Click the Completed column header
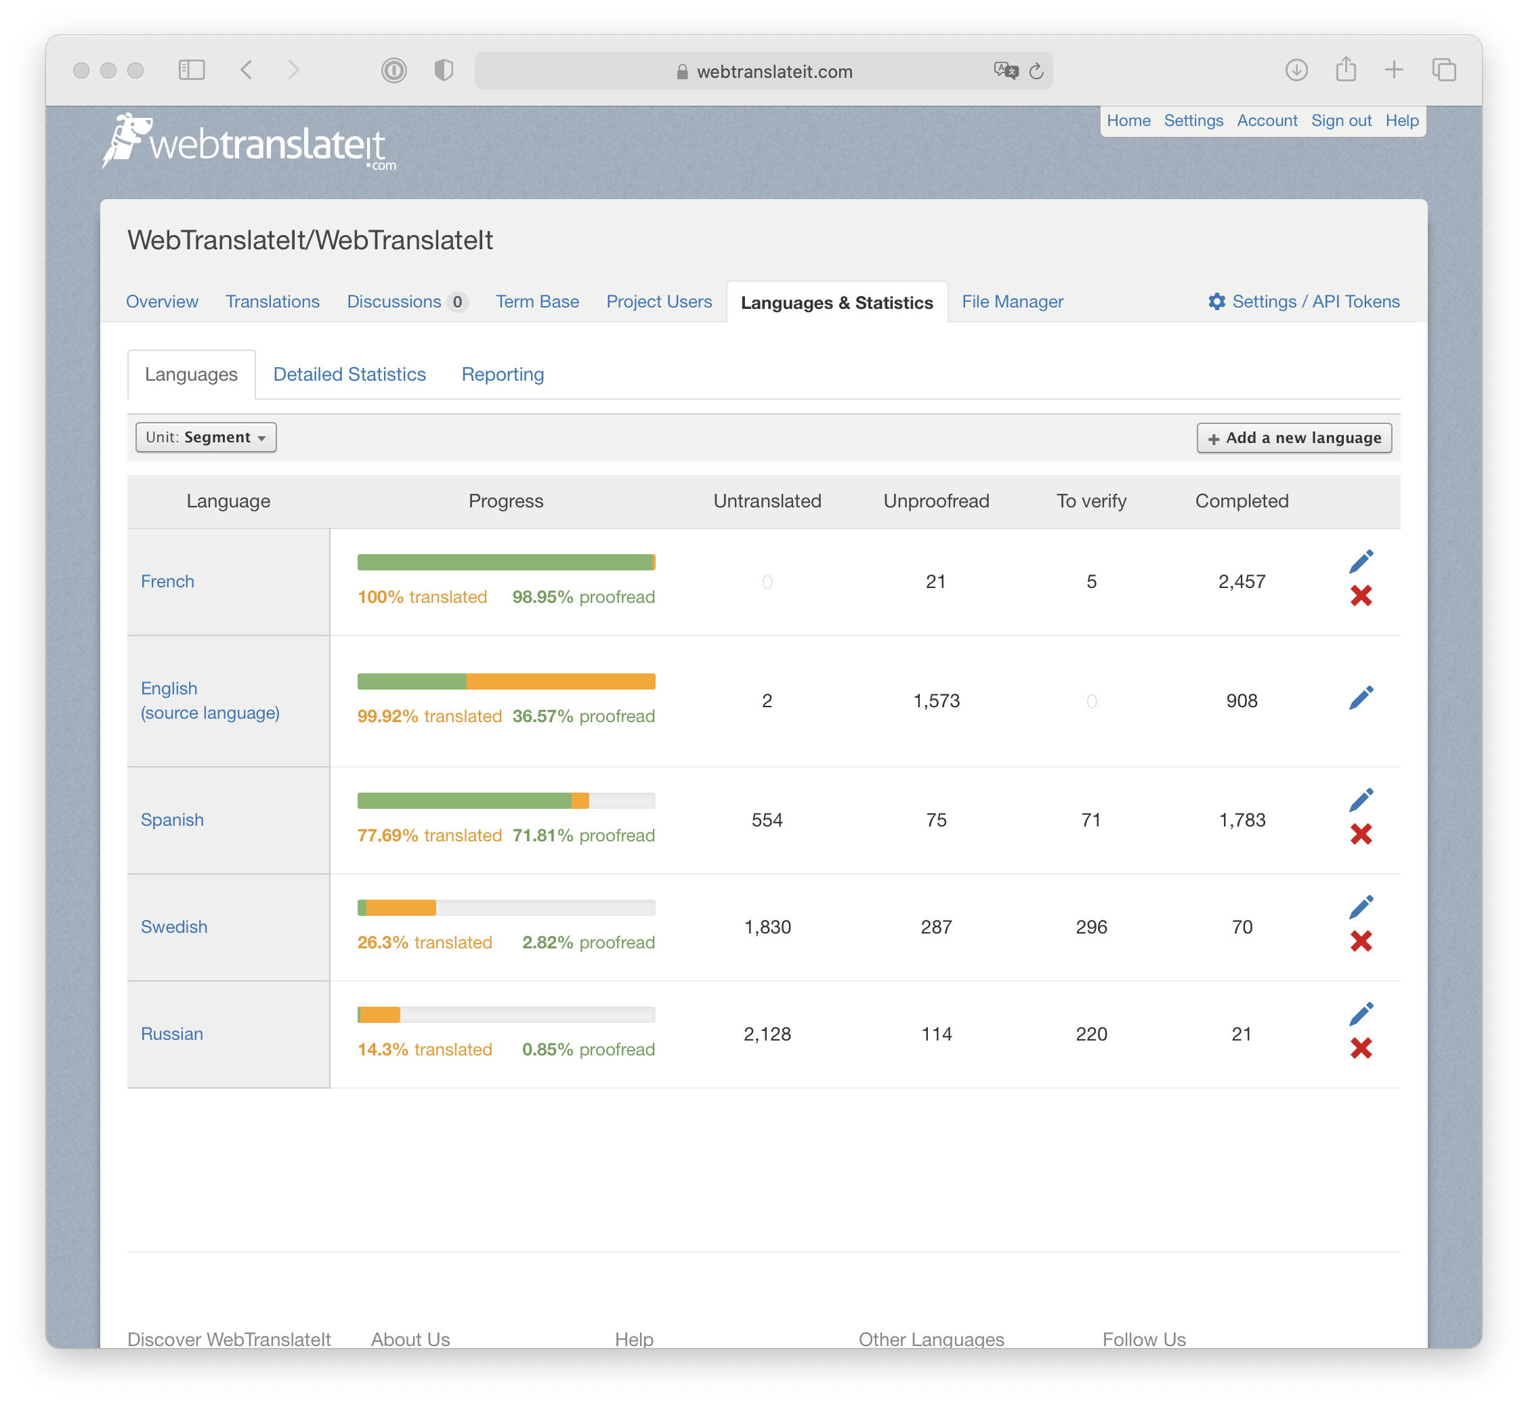Image resolution: width=1528 pixels, height=1405 pixels. click(x=1241, y=501)
